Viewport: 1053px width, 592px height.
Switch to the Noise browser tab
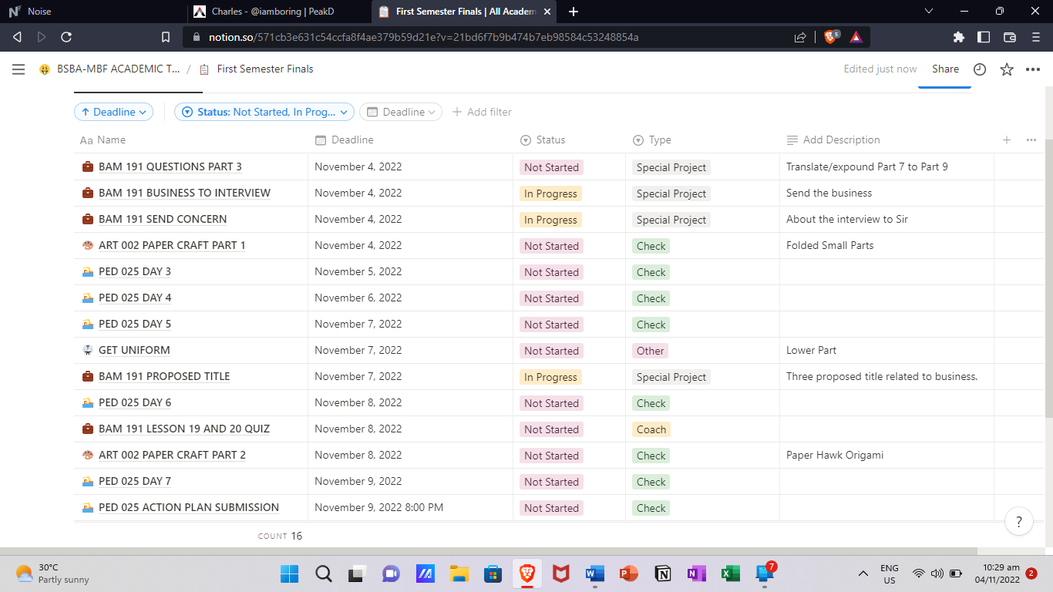point(93,12)
